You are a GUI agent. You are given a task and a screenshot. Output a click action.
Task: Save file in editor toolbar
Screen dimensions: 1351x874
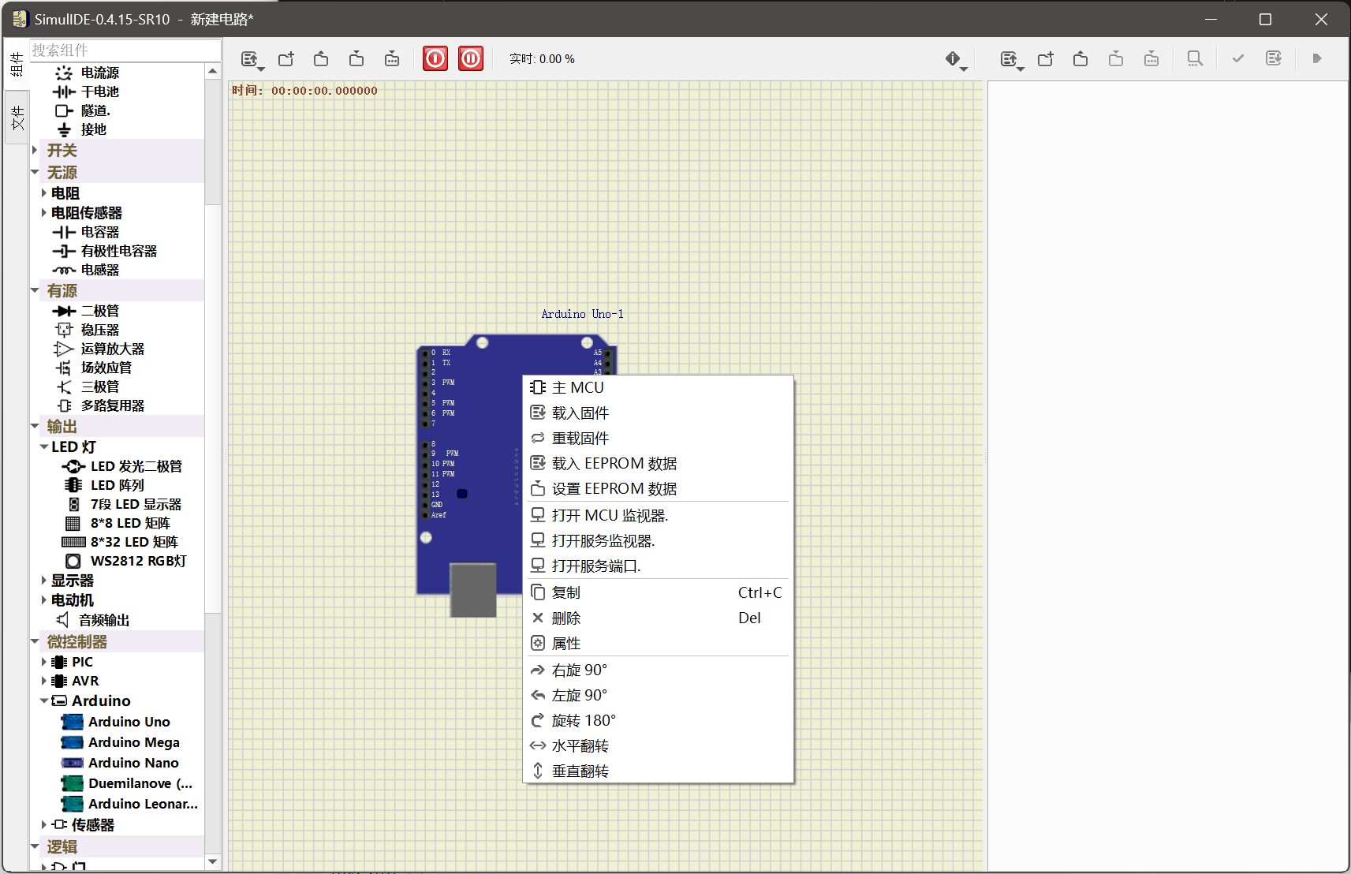point(1116,59)
